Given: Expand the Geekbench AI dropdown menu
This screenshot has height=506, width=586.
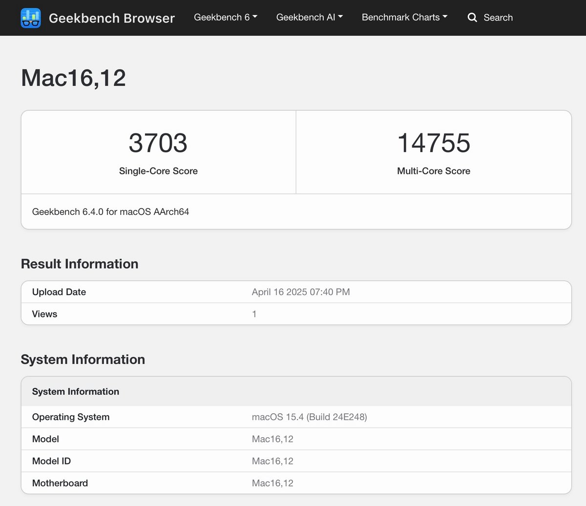Looking at the screenshot, I should point(310,17).
